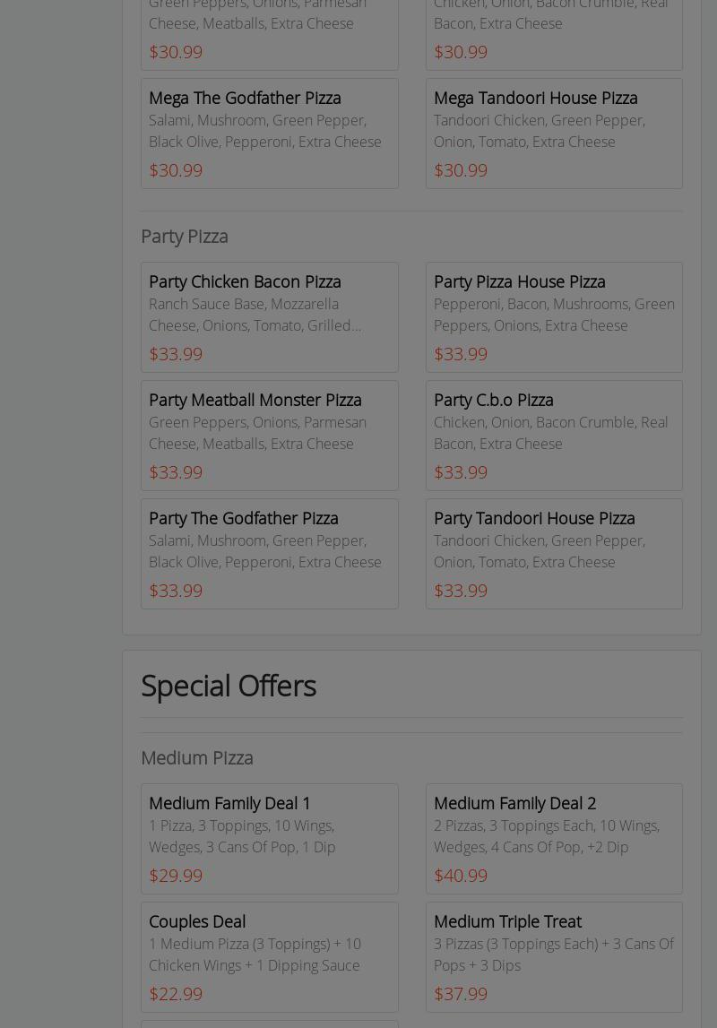Select Mega The Godfather Pizza item
The height and width of the screenshot is (1028, 717).
coord(245,98)
